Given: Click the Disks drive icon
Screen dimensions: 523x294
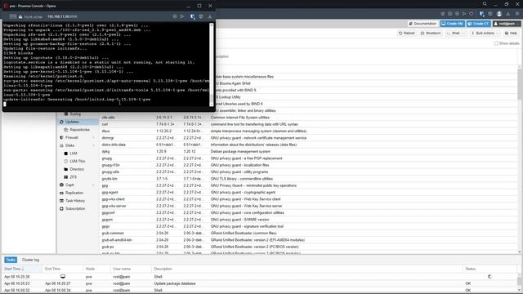Looking at the screenshot, I should point(61,145).
